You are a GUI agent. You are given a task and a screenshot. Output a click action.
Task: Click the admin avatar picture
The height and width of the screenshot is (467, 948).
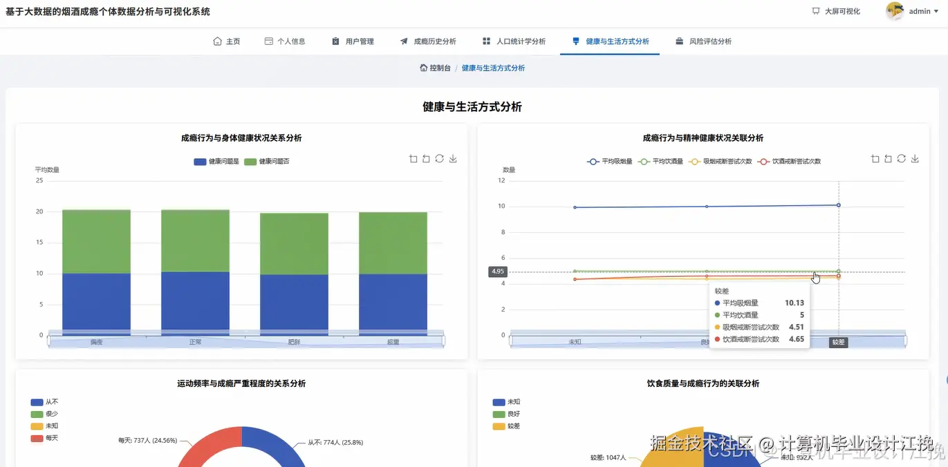point(895,11)
